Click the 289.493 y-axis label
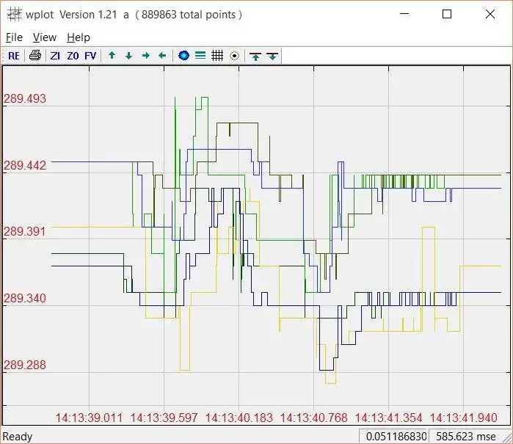 pos(25,98)
